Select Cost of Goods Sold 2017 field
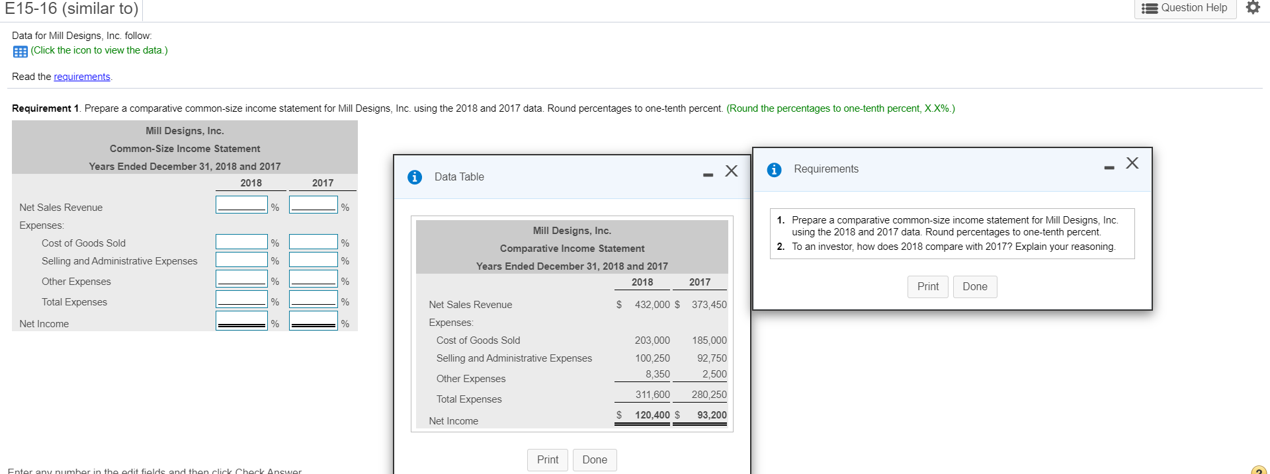Image resolution: width=1270 pixels, height=474 pixels. coord(314,242)
